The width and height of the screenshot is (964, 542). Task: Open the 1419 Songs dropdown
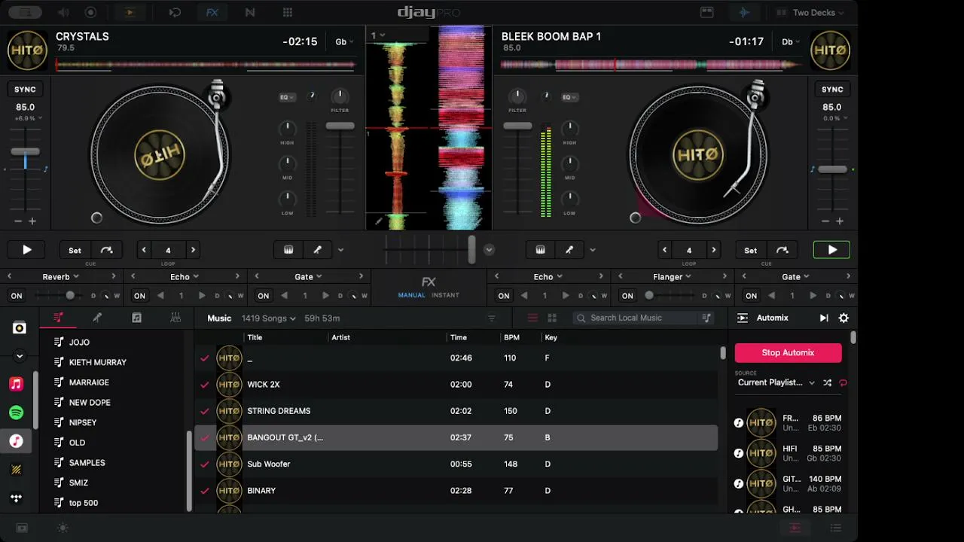click(x=269, y=318)
